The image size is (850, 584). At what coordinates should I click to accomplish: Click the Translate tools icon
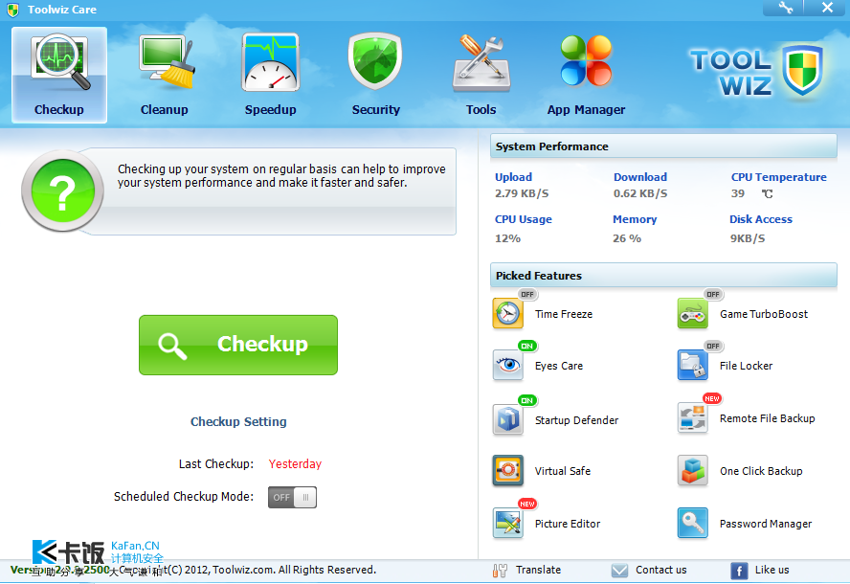pyautogui.click(x=500, y=571)
